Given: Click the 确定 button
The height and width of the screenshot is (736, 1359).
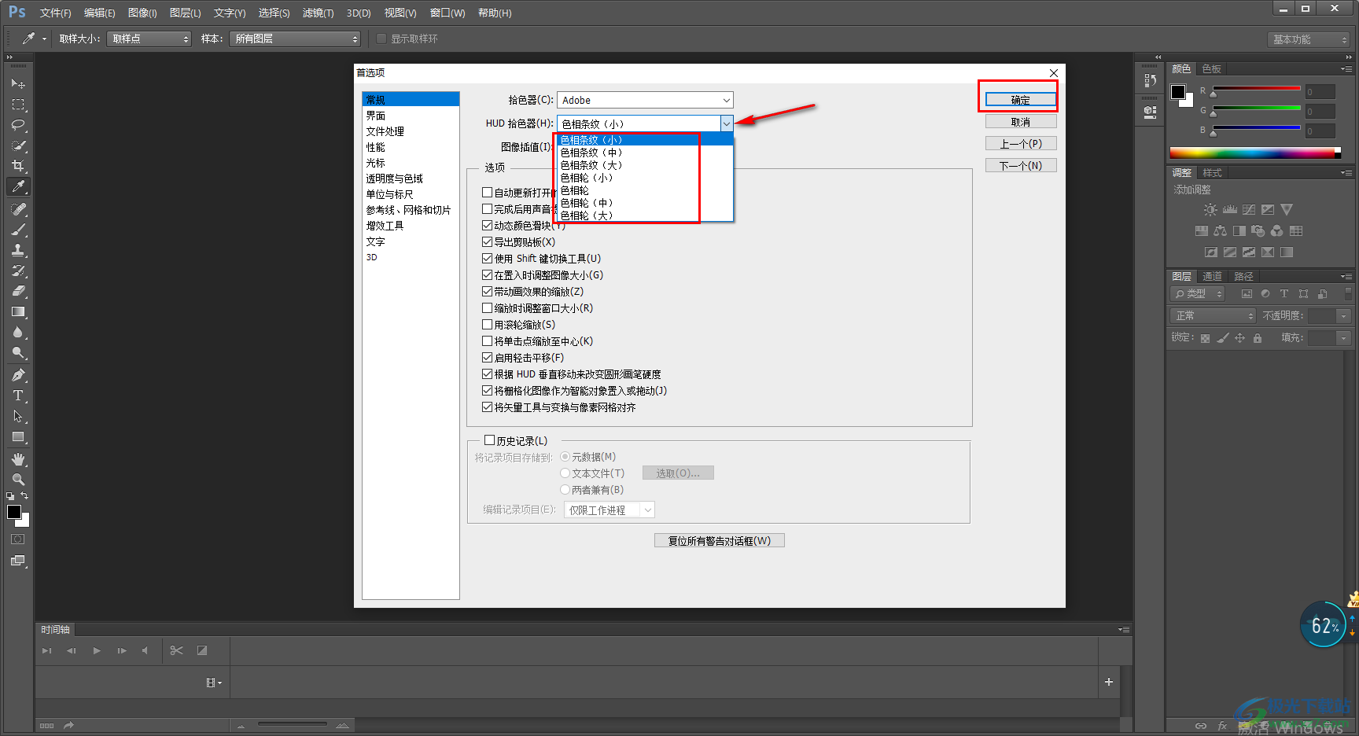Looking at the screenshot, I should coord(1021,100).
